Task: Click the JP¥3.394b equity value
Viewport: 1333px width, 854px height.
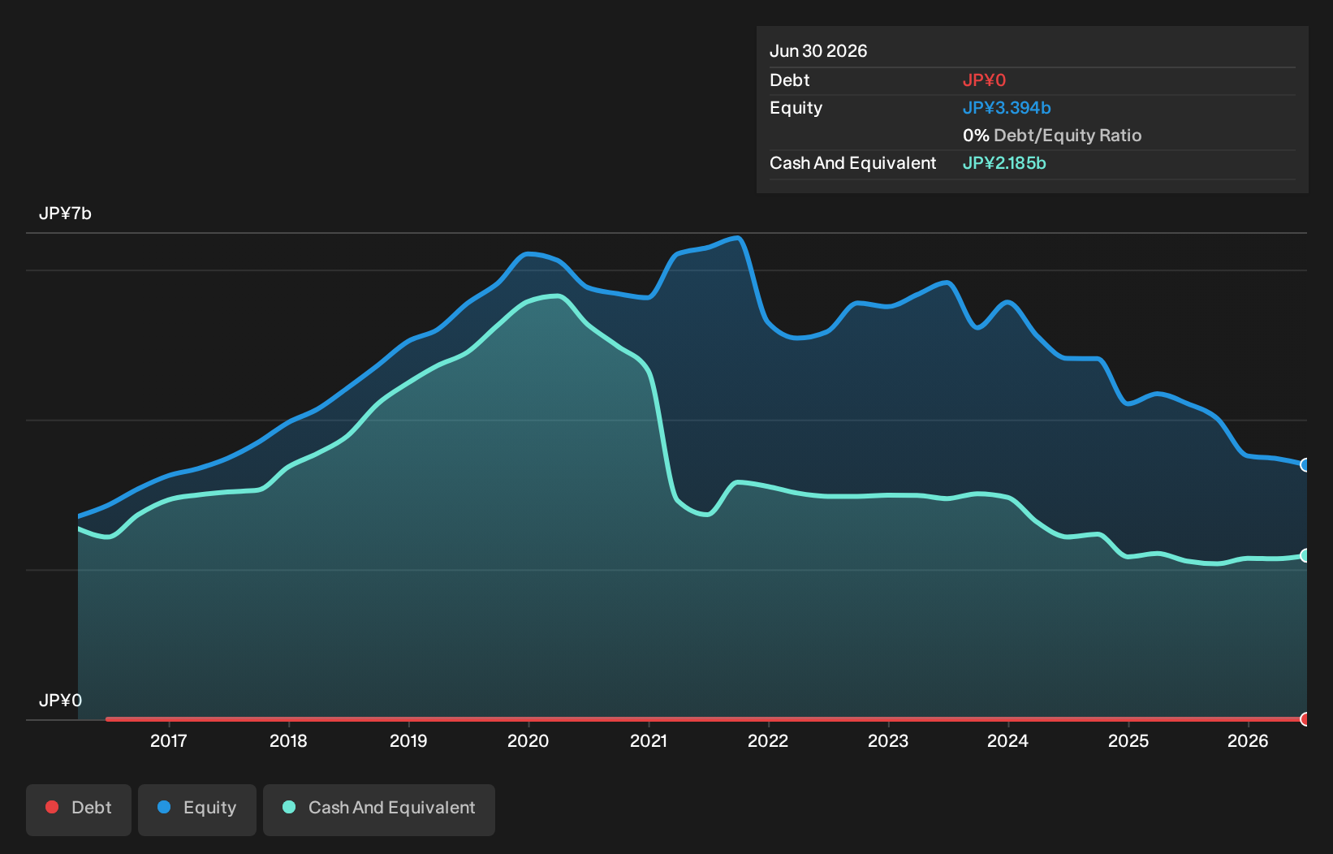Action: click(1007, 108)
